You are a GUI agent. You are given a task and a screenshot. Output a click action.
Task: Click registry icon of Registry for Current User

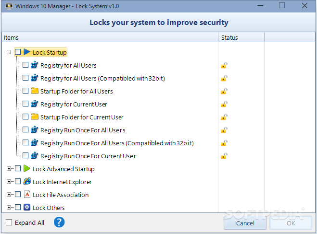click(34, 104)
